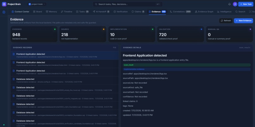This screenshot has width=255, height=127.
Task: Switch to the Board tab
Action: pos(38,12)
